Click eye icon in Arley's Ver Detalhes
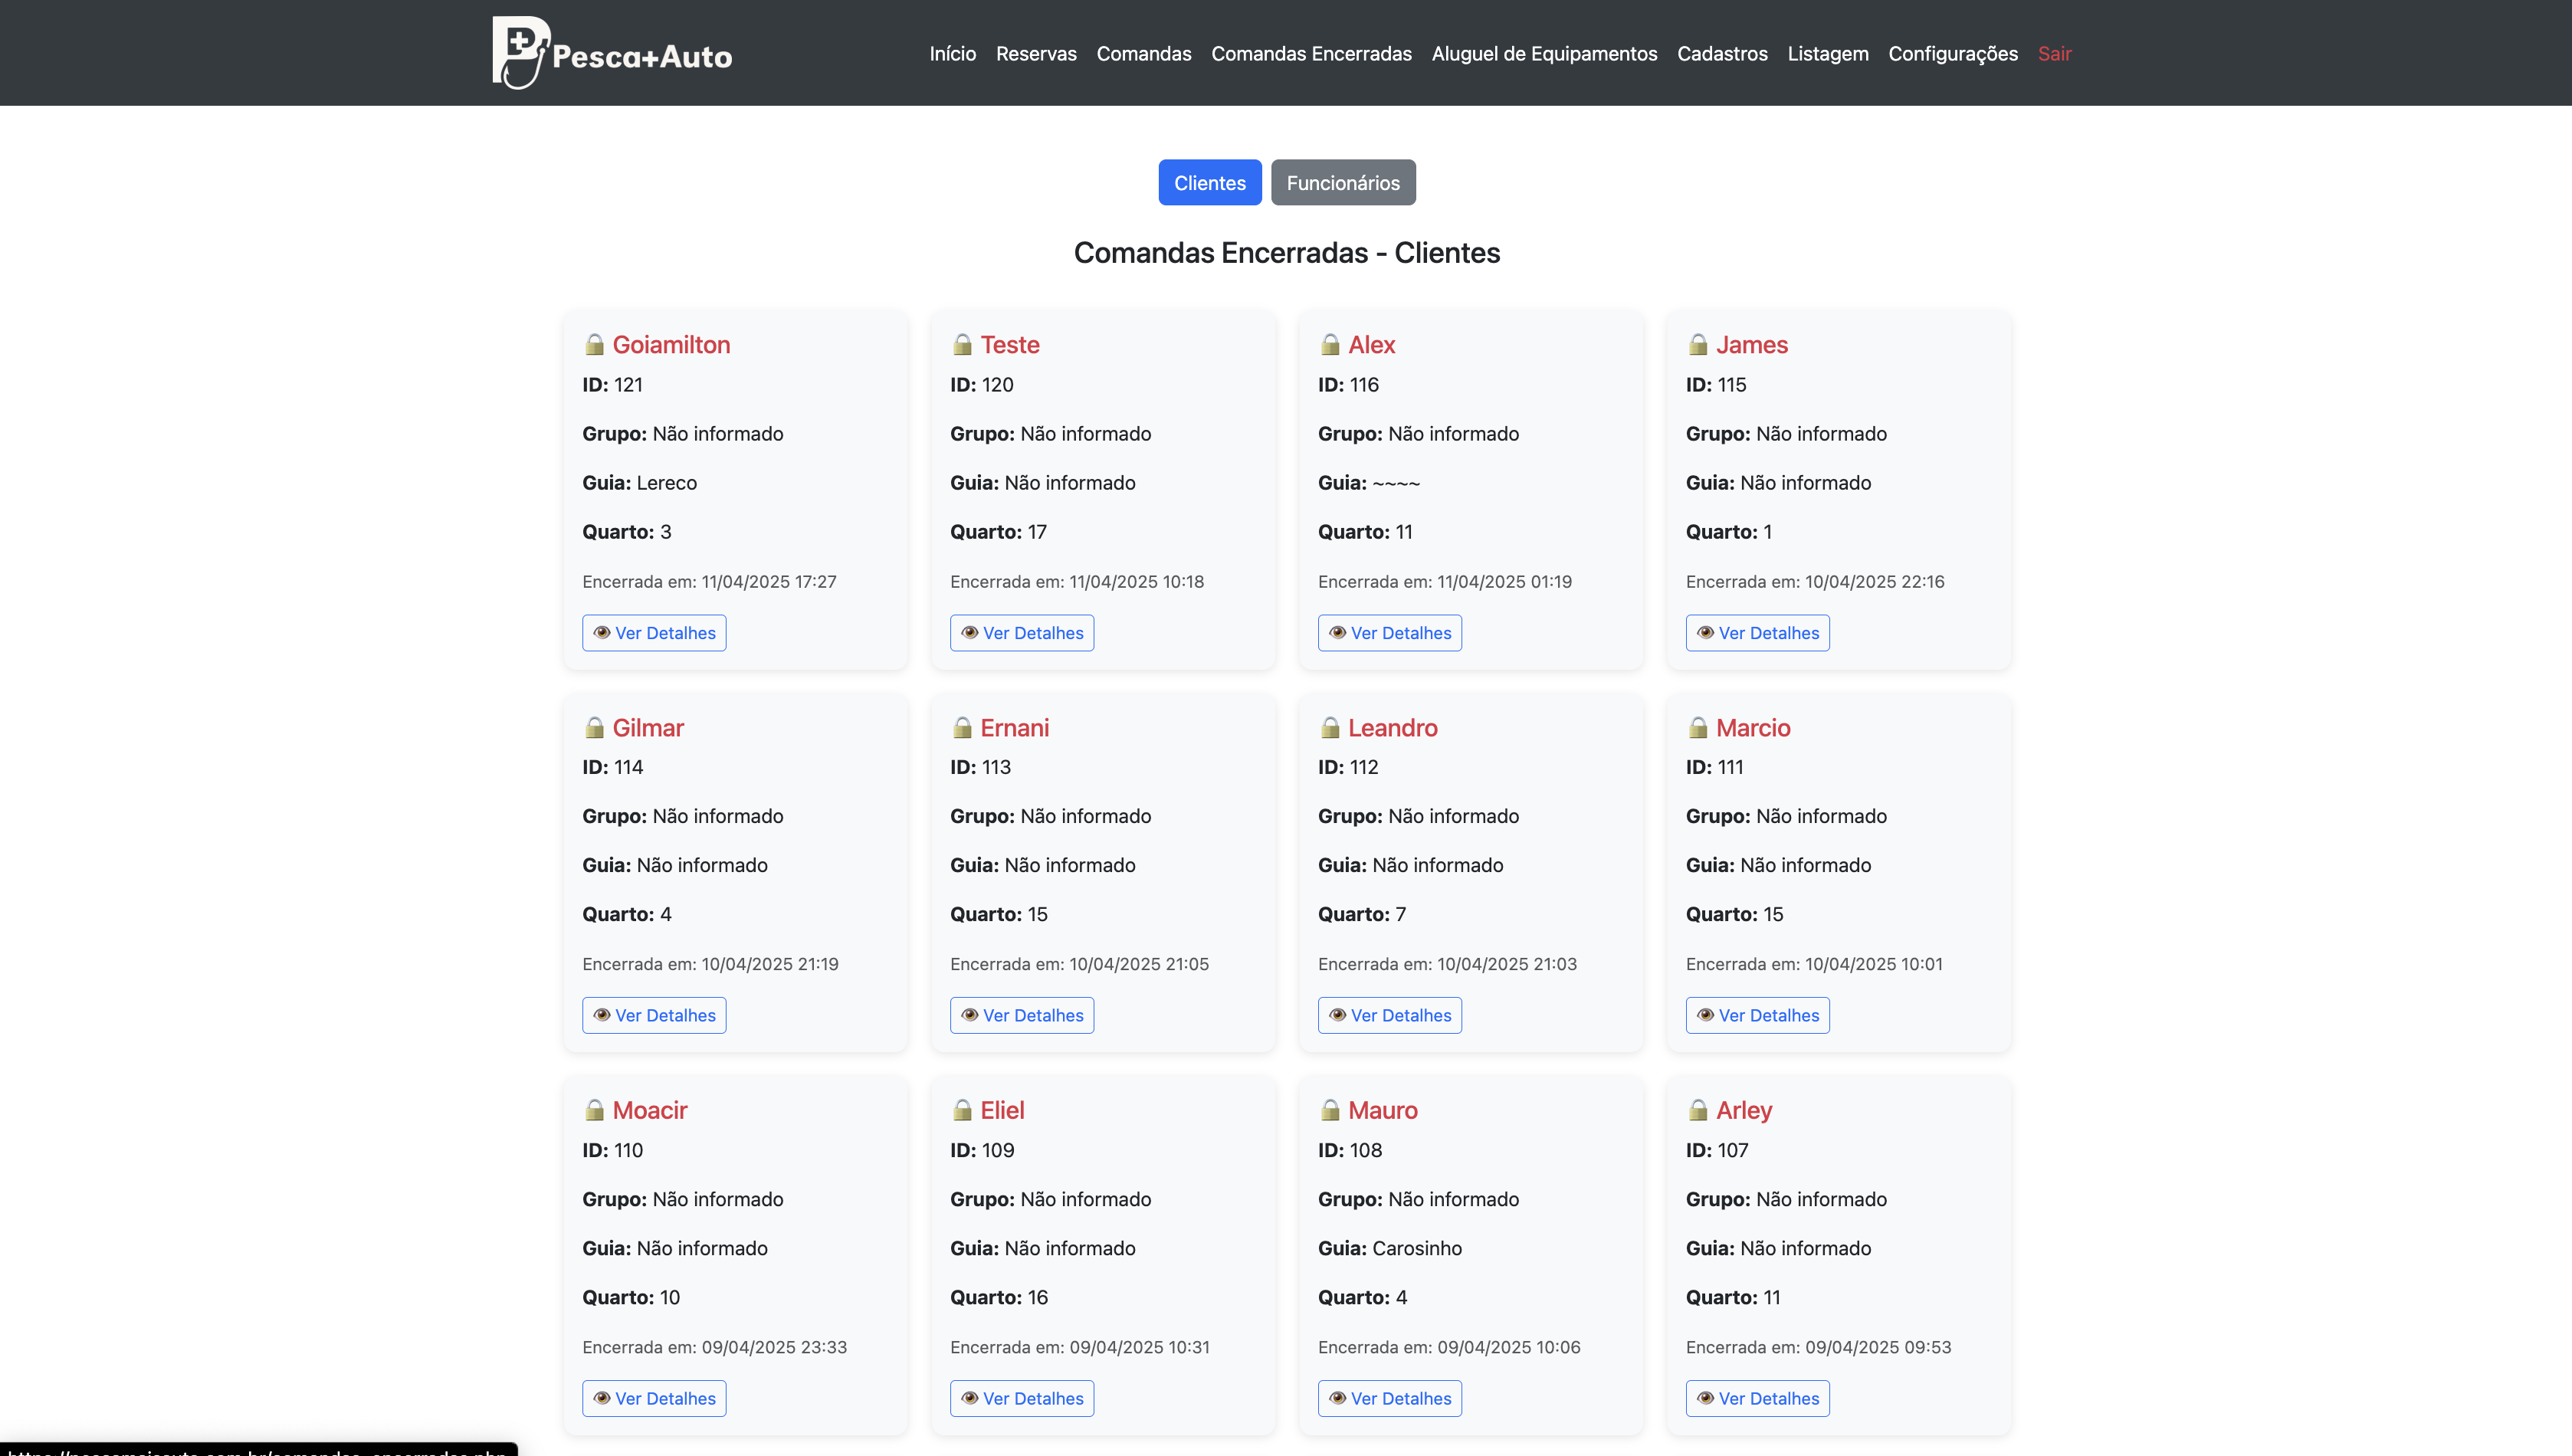This screenshot has height=1456, width=2572. click(x=1705, y=1398)
